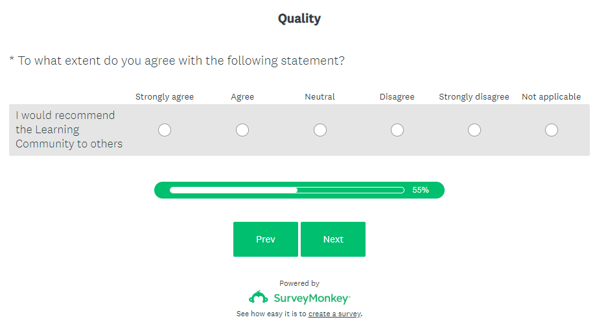Select the Strongly agree radio button
This screenshot has height=324, width=606.
(x=165, y=130)
